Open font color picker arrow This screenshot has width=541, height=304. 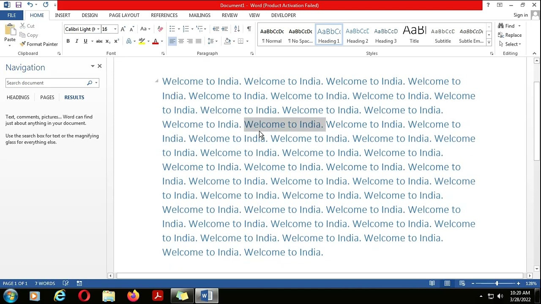(162, 41)
